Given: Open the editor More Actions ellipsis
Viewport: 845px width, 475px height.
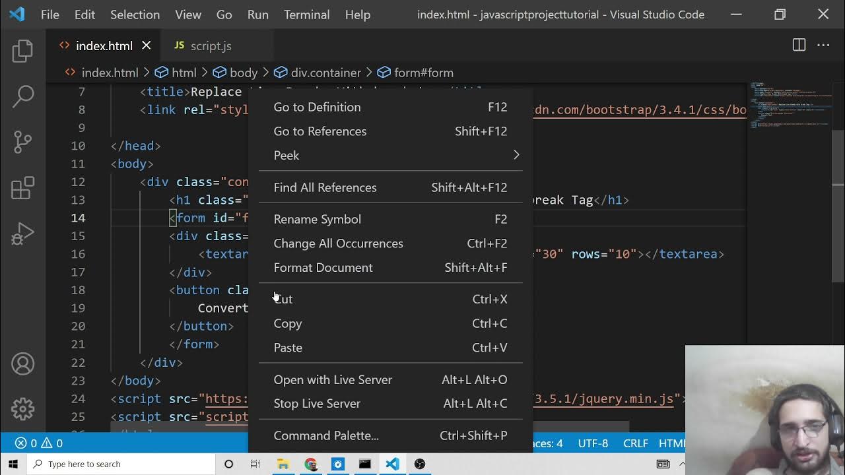Looking at the screenshot, I should tap(823, 46).
